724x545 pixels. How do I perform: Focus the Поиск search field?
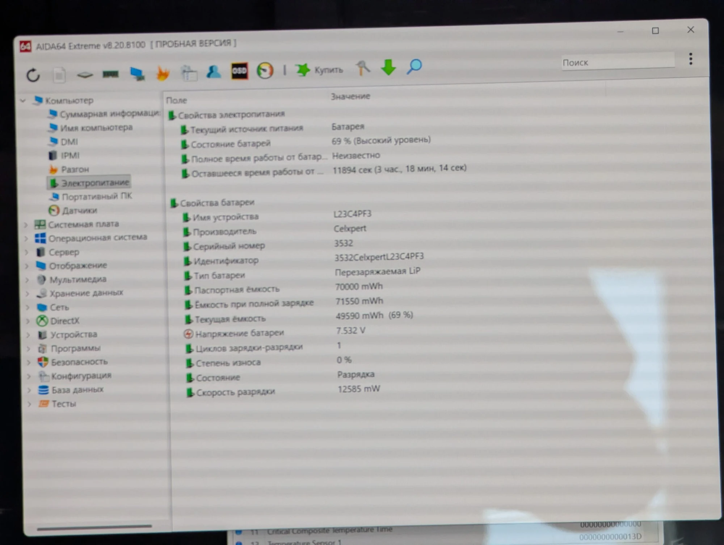coord(618,62)
